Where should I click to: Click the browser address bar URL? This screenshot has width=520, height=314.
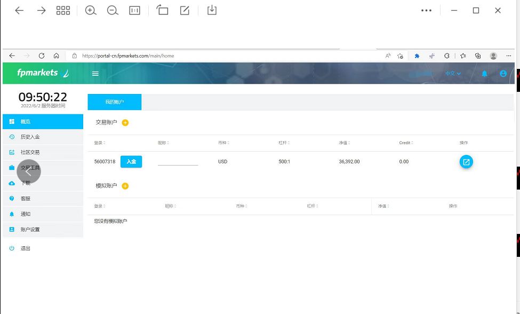click(x=128, y=56)
